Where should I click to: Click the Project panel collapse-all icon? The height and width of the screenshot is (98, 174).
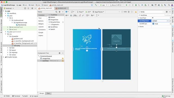(x=28, y=8)
